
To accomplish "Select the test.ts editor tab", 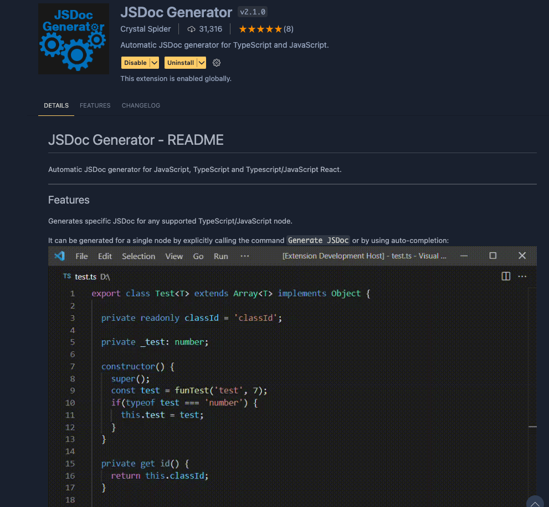I will (85, 276).
